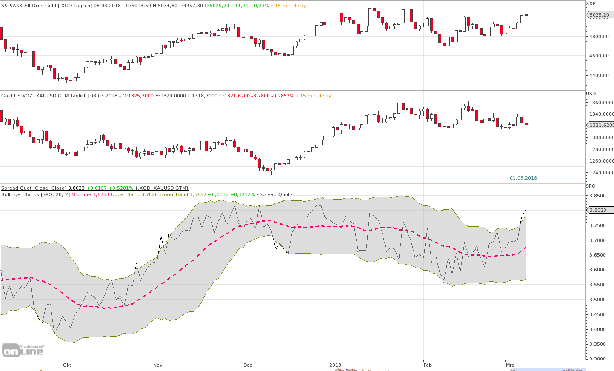Viewport: 614px width, 371px height.
Task: Click the Bollinger Bands [SPQ, 20, 2] label
Action: point(35,194)
